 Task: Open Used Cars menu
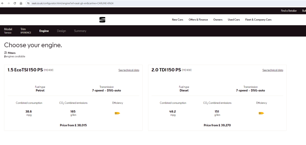(x=234, y=20)
